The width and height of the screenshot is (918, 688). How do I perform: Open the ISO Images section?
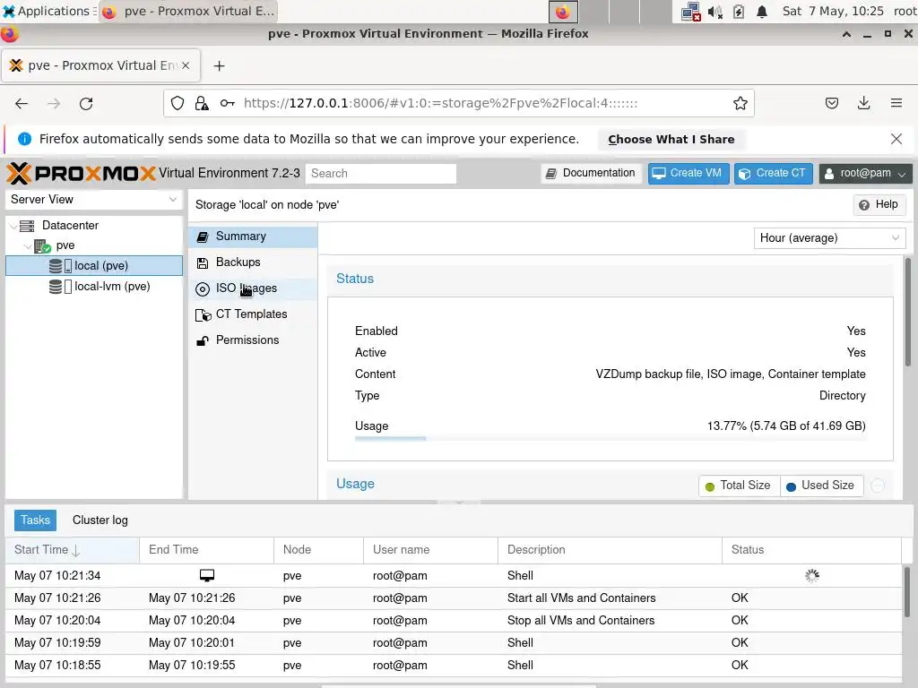[x=253, y=288]
